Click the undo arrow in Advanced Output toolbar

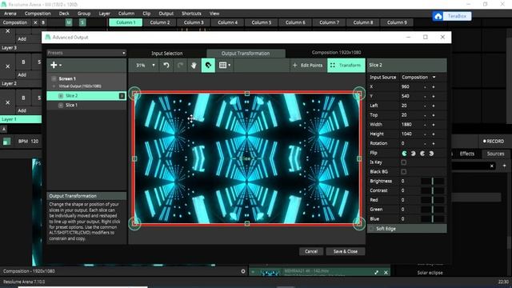pos(166,66)
